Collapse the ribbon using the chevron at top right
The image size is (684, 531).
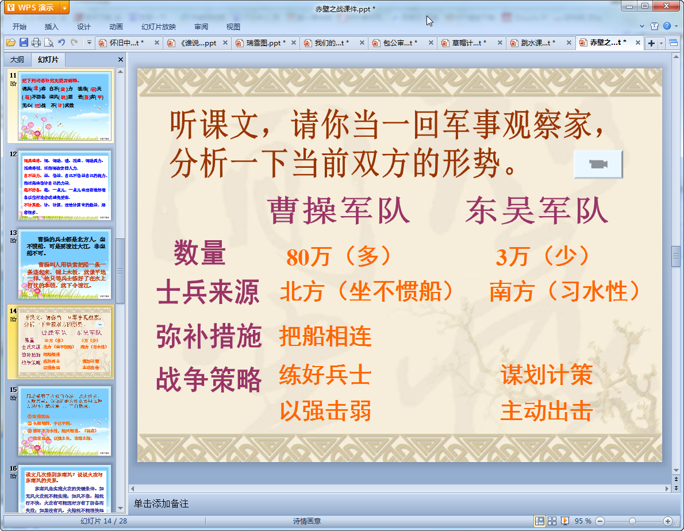[641, 26]
